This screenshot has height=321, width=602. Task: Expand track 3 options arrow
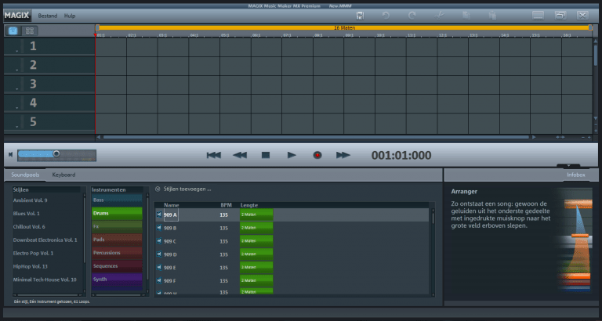(x=17, y=89)
